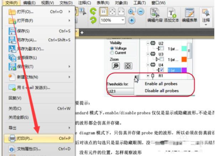
Task: Open the 注释(C) menu
Action: pos(84,3)
